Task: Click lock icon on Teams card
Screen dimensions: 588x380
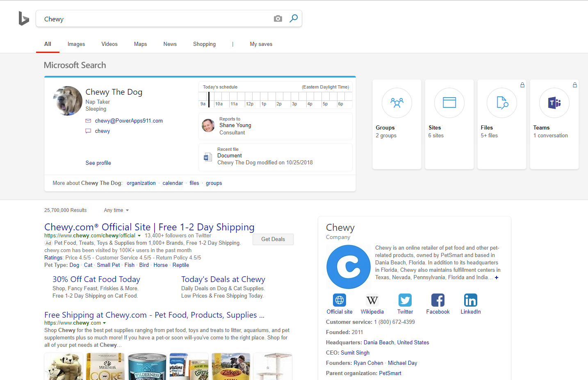Action: coord(575,85)
